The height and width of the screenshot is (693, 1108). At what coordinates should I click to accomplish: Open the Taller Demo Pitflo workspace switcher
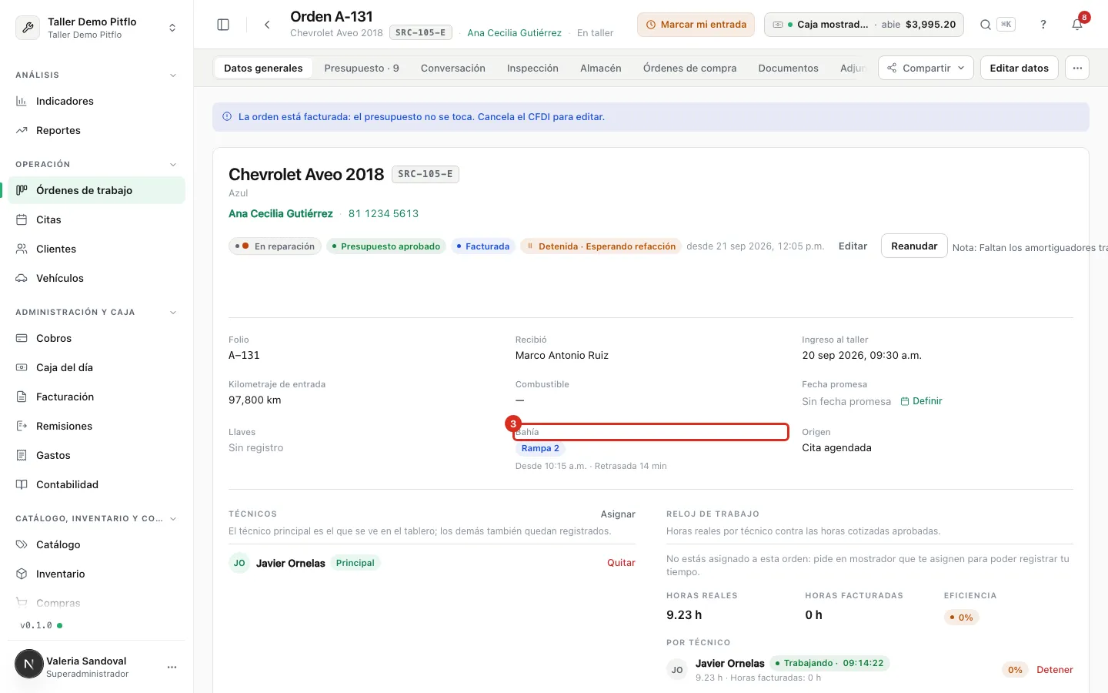(x=97, y=28)
